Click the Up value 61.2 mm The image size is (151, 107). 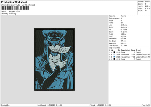click(124, 30)
